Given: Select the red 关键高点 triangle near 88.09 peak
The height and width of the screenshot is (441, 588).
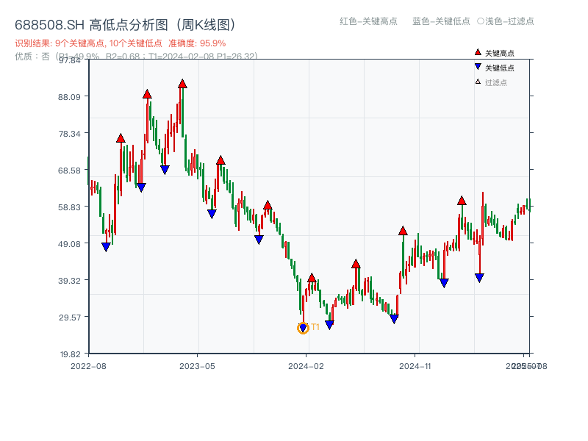Looking at the screenshot, I should [146, 93].
